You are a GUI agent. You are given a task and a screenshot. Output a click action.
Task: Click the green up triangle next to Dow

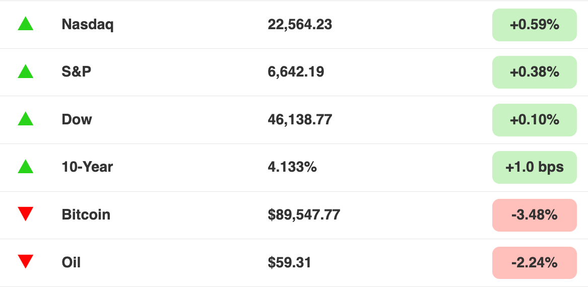pyautogui.click(x=26, y=119)
